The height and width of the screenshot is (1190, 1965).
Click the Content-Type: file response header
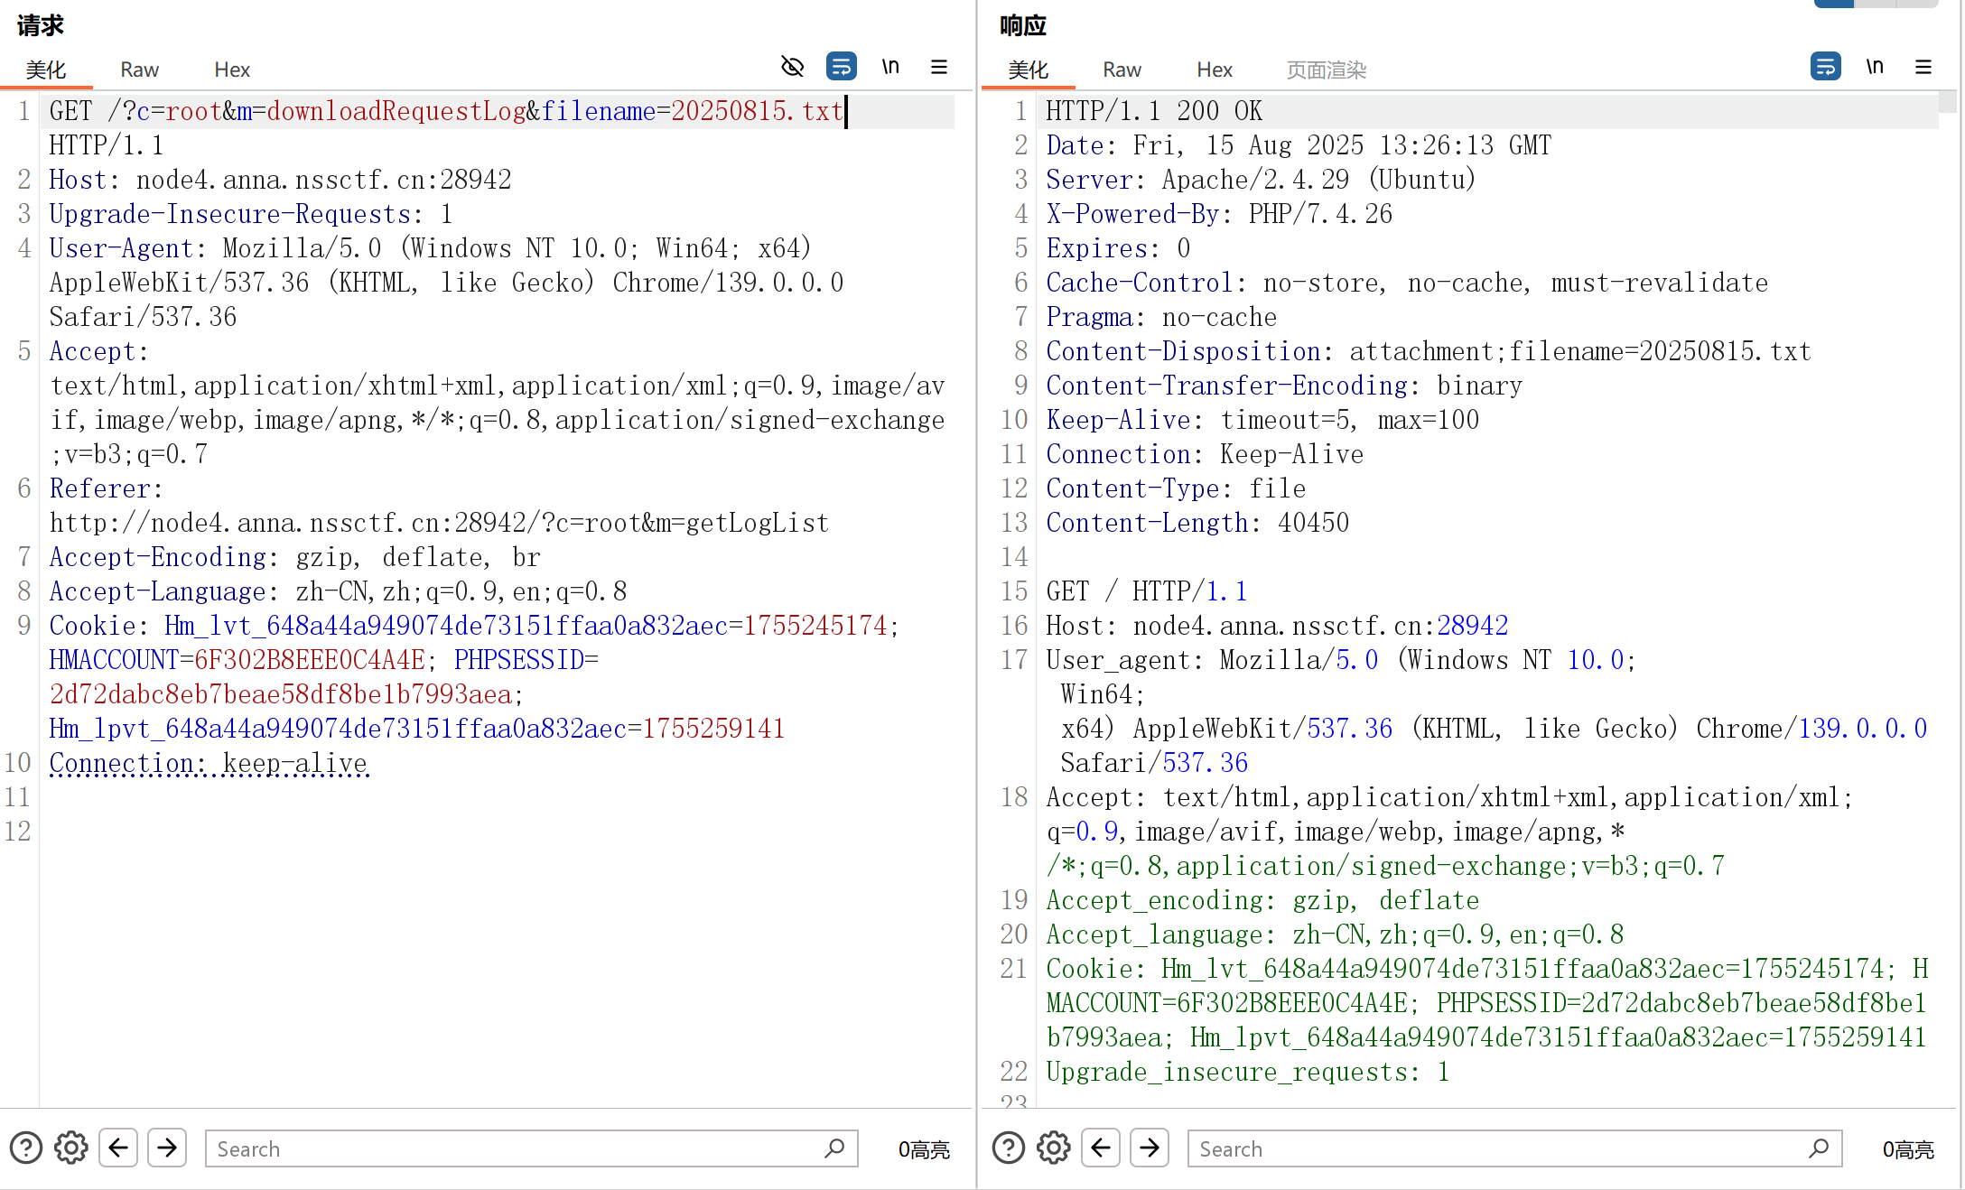click(1176, 488)
